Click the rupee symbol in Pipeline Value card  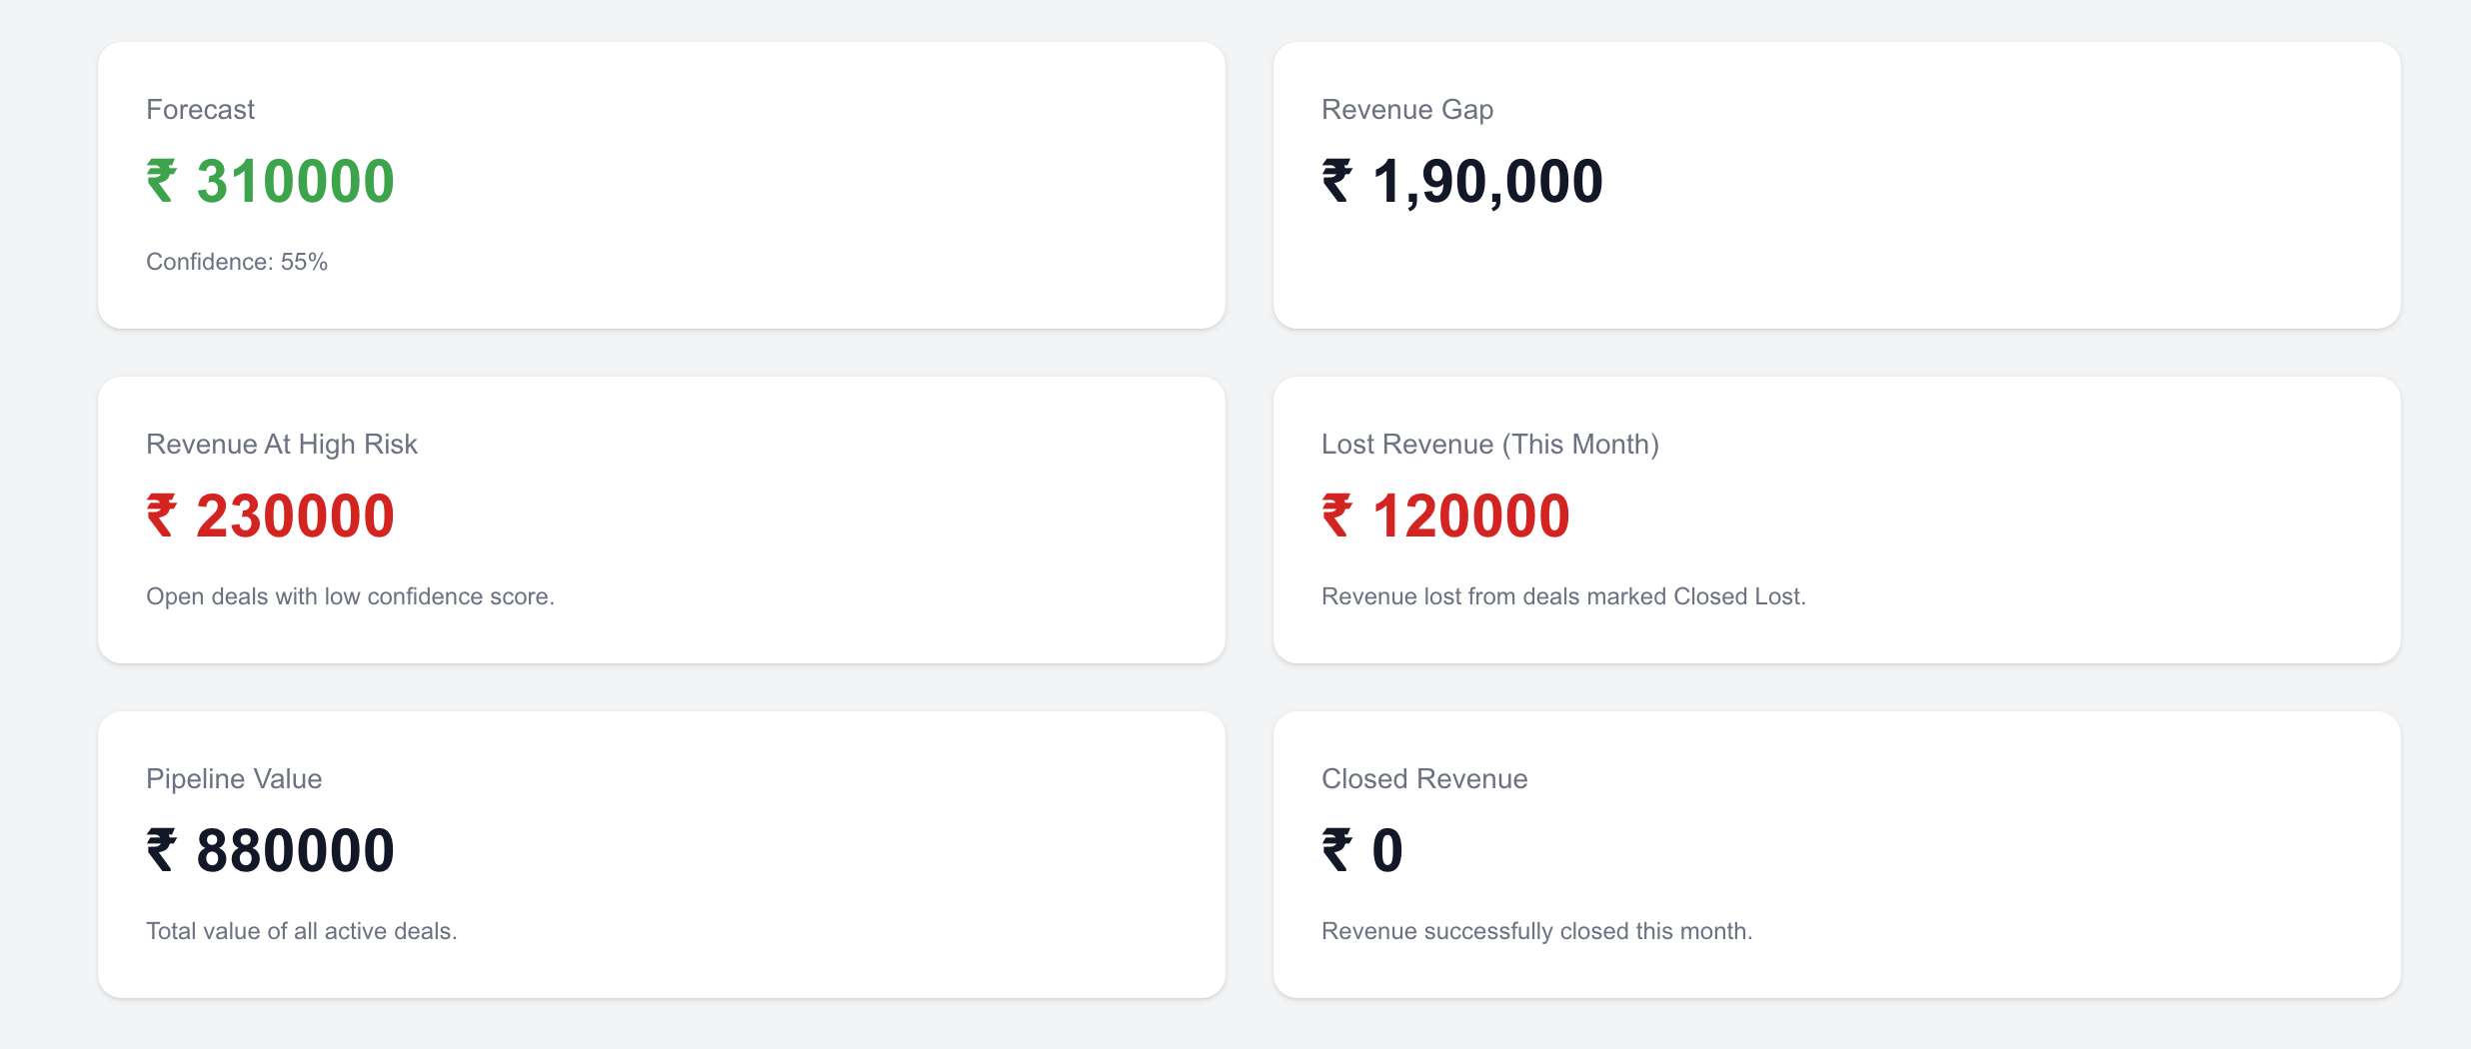pyautogui.click(x=161, y=851)
